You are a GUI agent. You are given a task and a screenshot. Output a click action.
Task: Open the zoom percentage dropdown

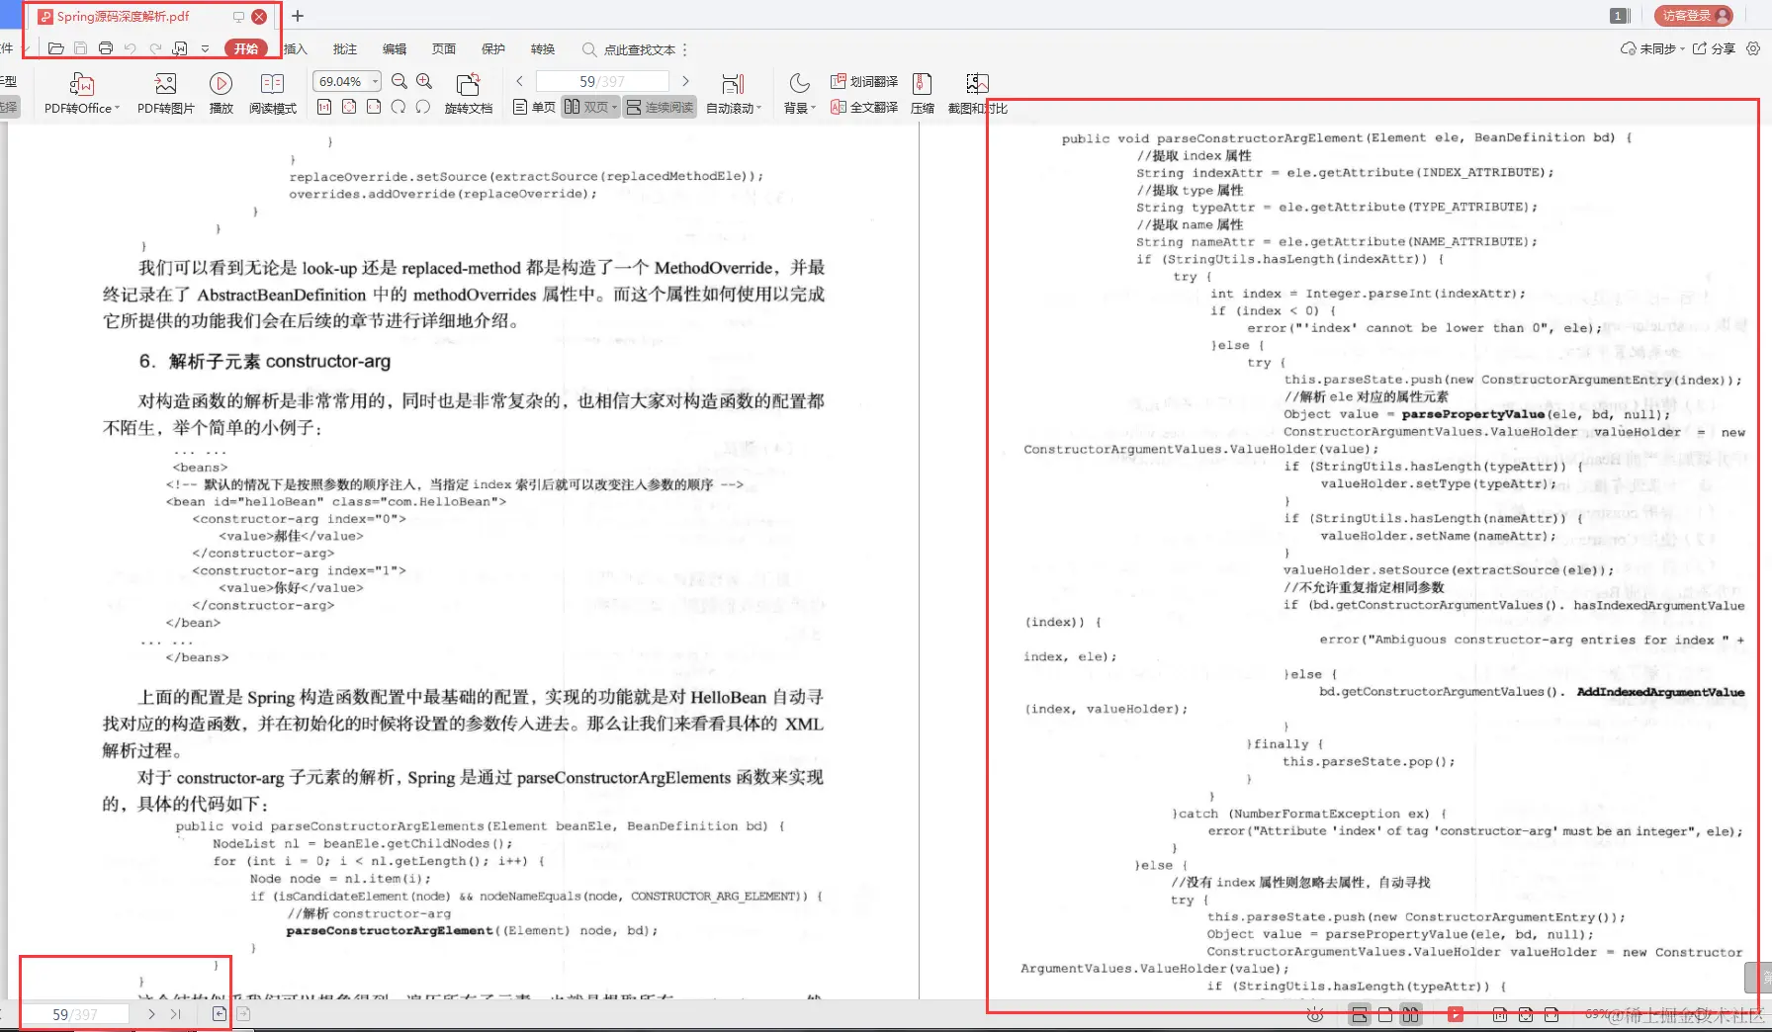point(374,81)
